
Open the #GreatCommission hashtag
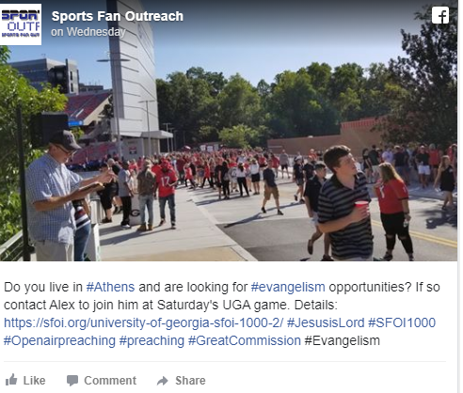(x=245, y=340)
